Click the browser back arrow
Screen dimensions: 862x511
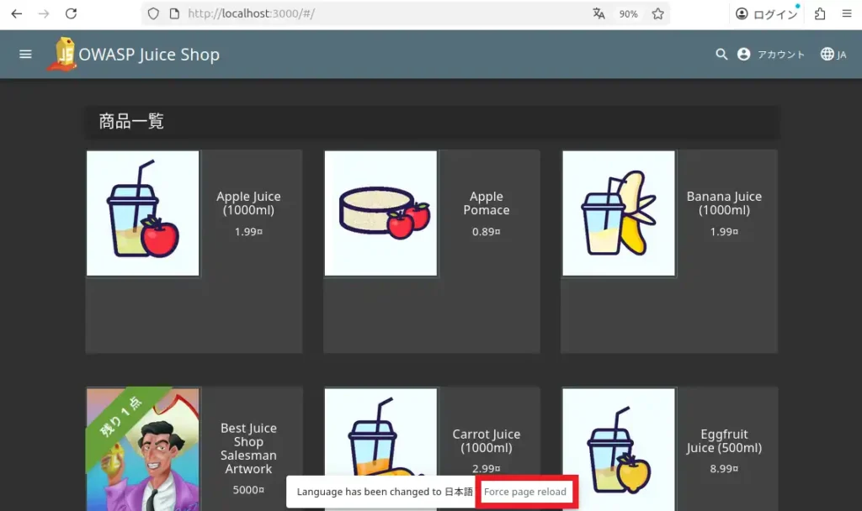click(x=17, y=14)
